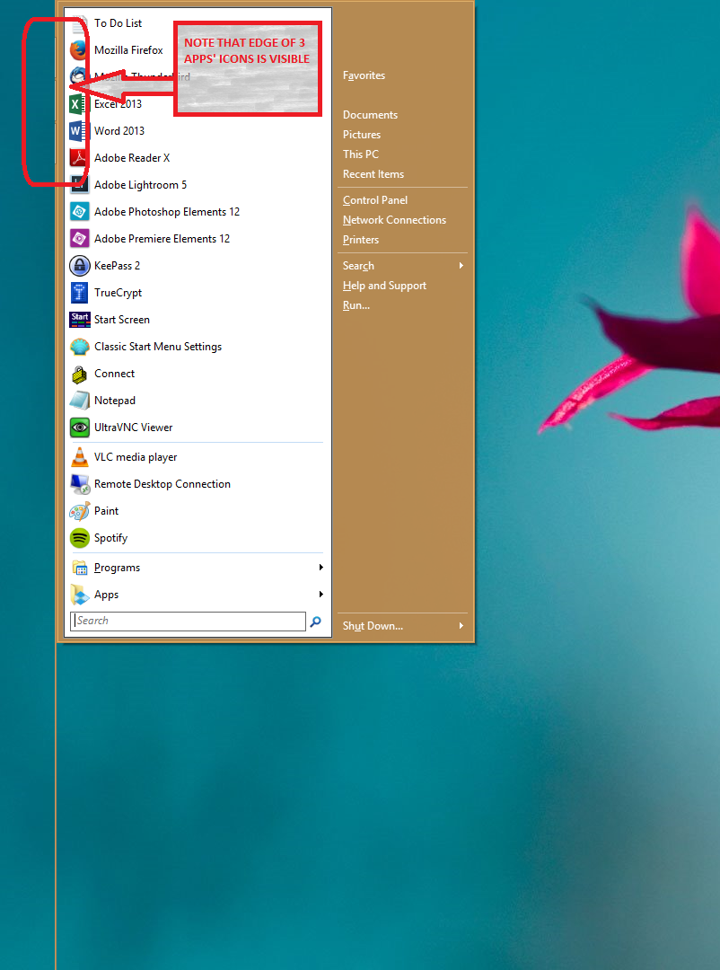
Task: Click the Adobe Photoshop Elements 12 icon
Action: pyautogui.click(x=80, y=212)
